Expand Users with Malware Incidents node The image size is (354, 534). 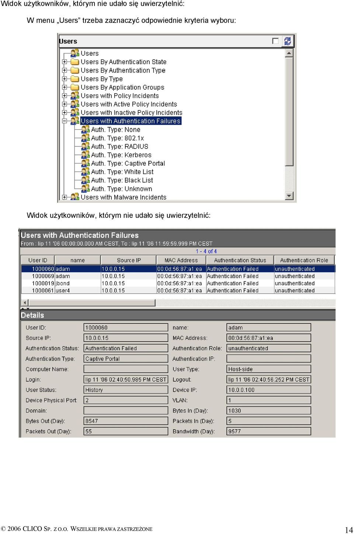point(65,197)
